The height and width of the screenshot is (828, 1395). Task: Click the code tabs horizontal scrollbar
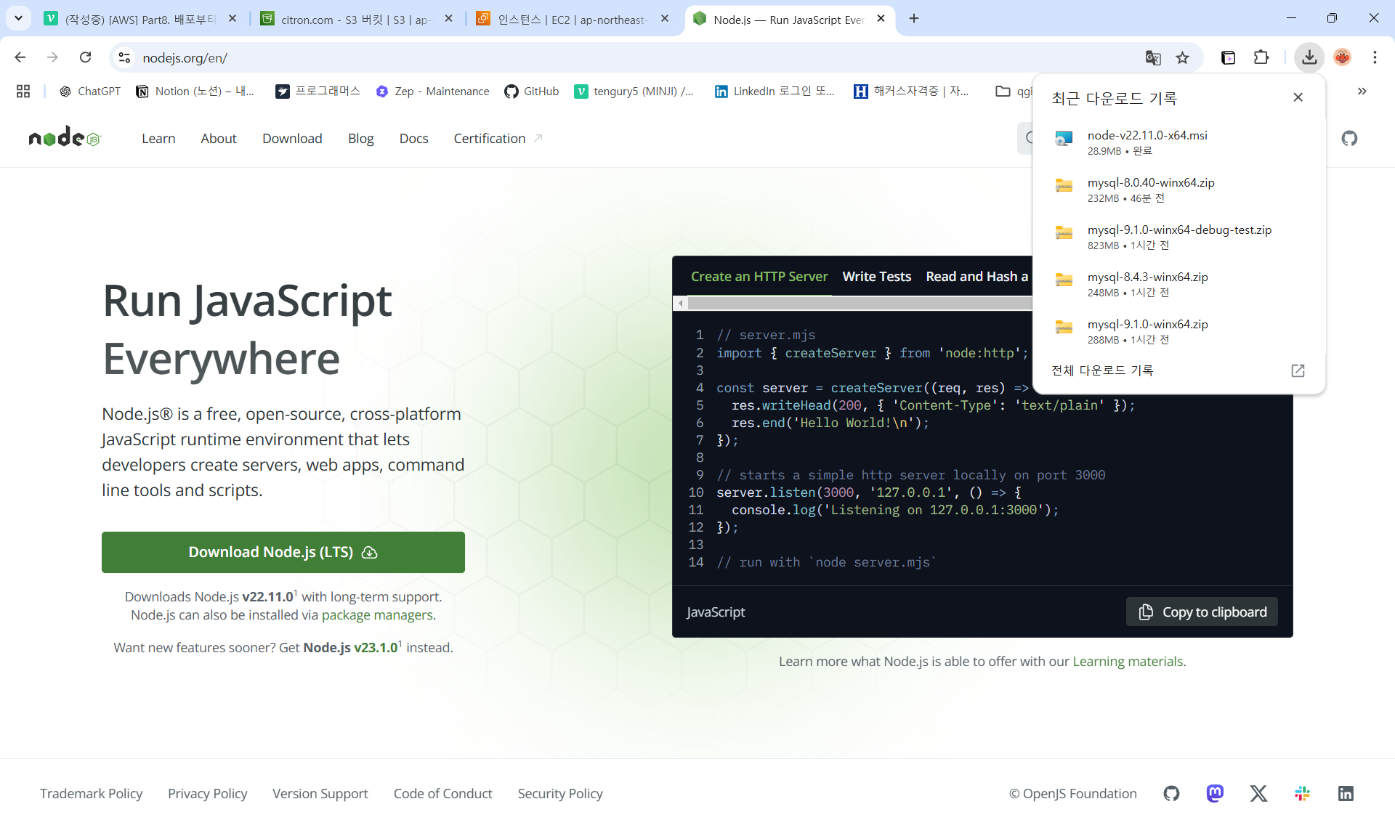click(857, 303)
